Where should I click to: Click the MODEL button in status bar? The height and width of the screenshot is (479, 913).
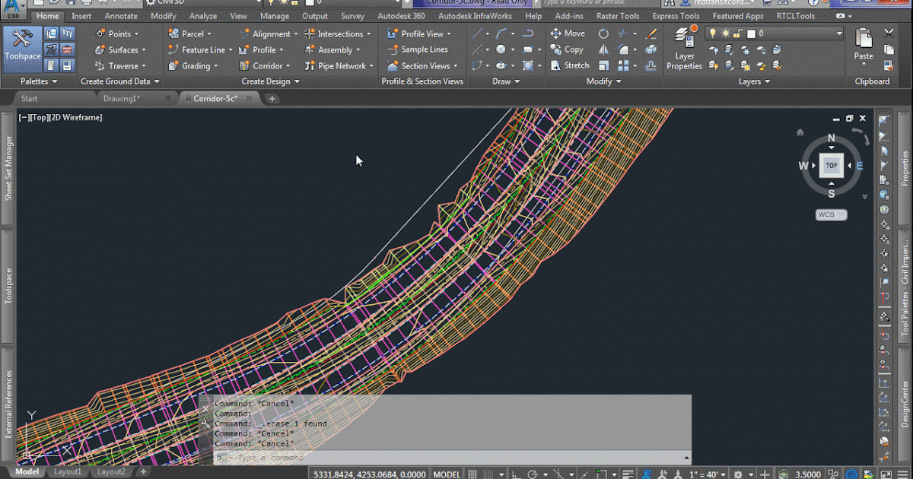point(446,472)
